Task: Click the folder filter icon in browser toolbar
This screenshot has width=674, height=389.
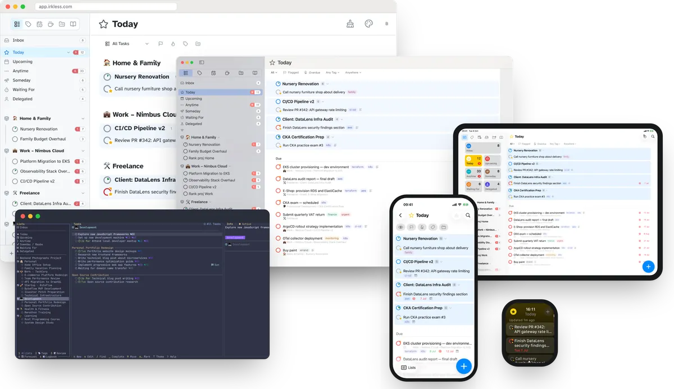Action: (x=198, y=44)
